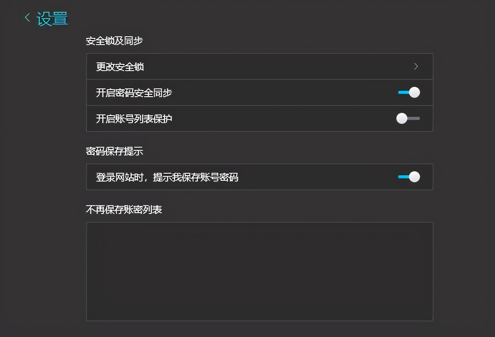The image size is (495, 337).
Task: Click the right-pointing chevron to open security lock options
Action: [415, 66]
